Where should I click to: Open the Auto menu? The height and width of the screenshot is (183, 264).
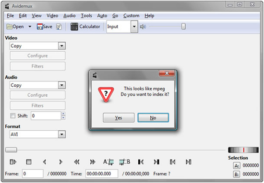coord(102,16)
